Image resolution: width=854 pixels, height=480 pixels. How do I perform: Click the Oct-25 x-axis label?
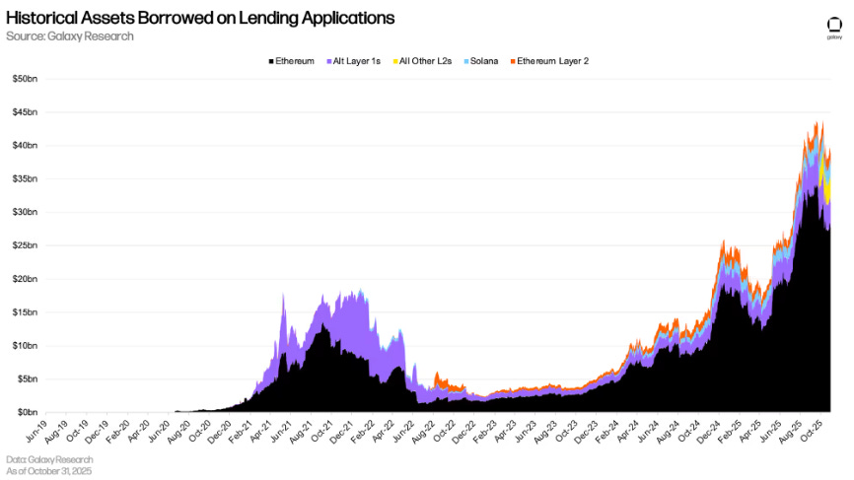click(811, 430)
